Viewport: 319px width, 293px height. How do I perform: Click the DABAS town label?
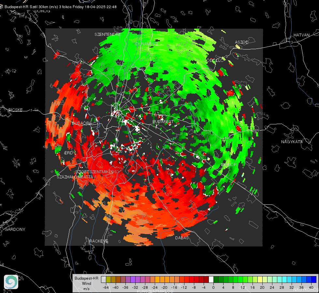182,238
